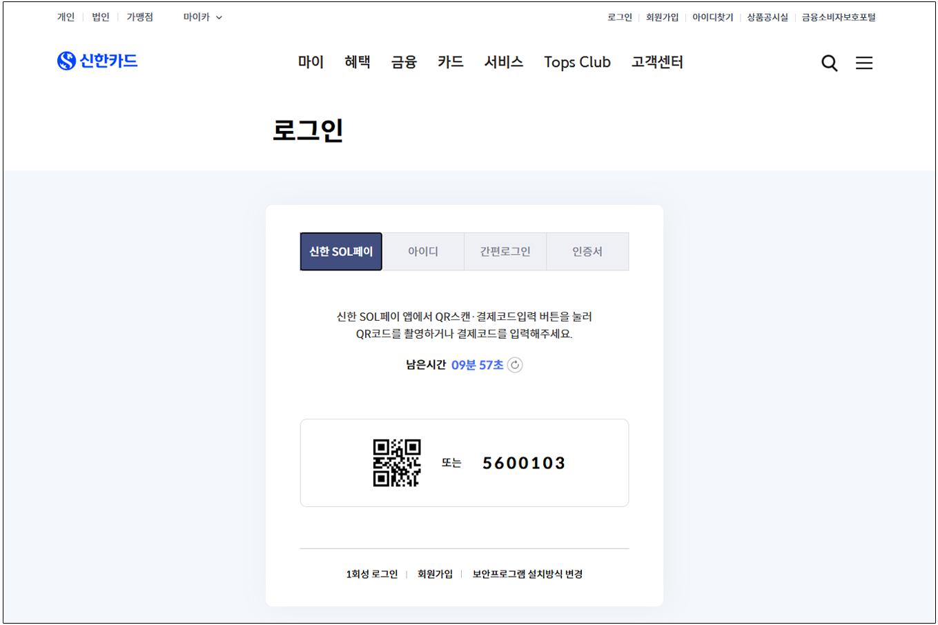The width and height of the screenshot is (938, 625).
Task: Open the 고객센터 menu
Action: click(x=657, y=62)
